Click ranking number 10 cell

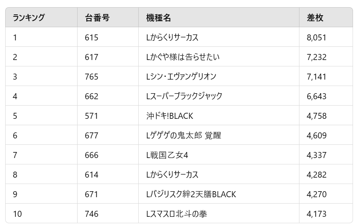[42, 214]
